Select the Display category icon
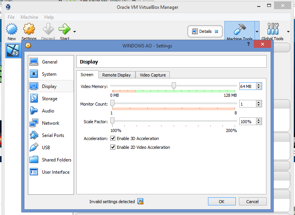The image size is (295, 215). [x=34, y=86]
